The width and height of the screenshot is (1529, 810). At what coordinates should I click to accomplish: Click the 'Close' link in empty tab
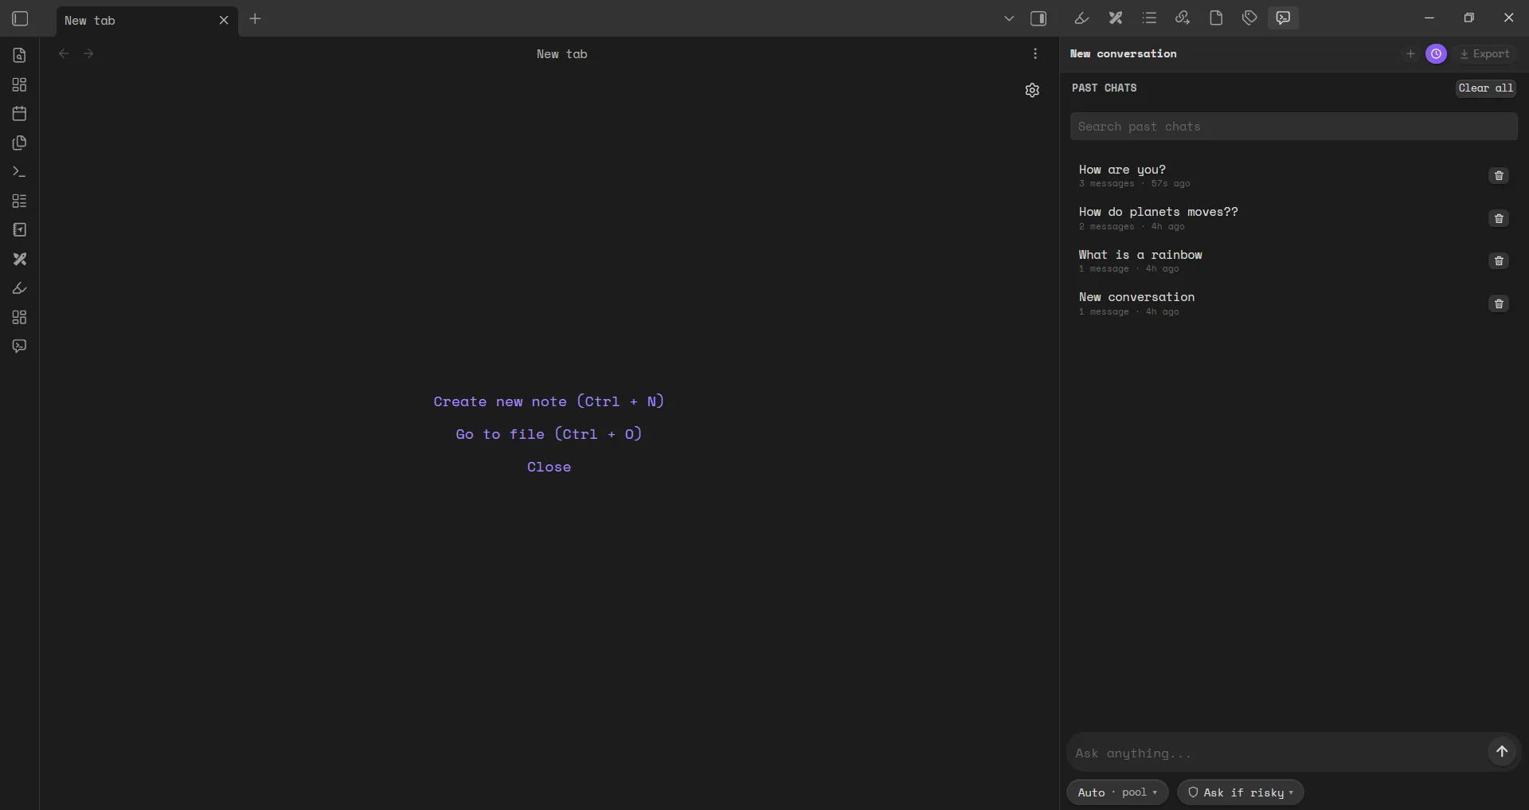click(x=549, y=467)
